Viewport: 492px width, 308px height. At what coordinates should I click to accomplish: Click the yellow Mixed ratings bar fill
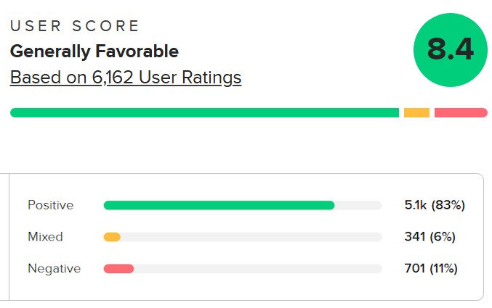tap(112, 237)
